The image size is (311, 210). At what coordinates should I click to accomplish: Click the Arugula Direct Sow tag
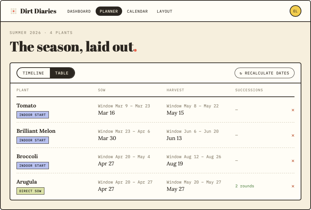30,191
